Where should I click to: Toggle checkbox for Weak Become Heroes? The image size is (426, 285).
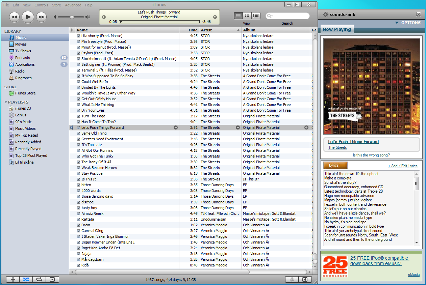point(79,168)
